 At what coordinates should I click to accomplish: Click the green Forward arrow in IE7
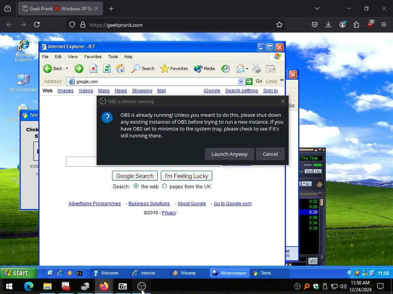(x=79, y=69)
